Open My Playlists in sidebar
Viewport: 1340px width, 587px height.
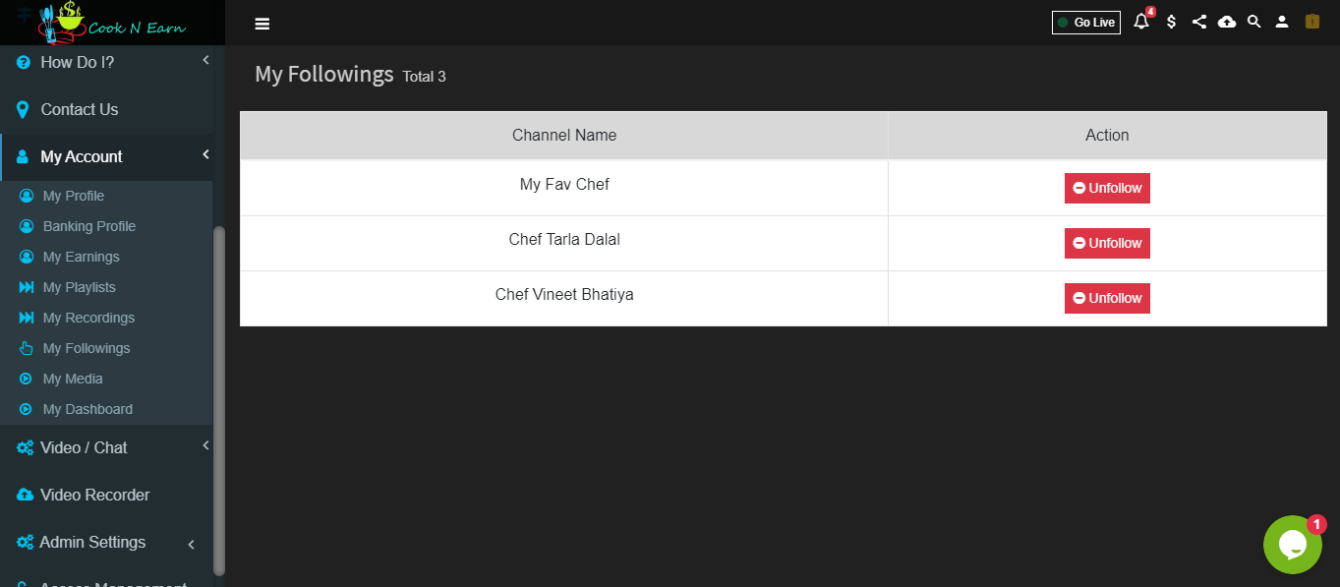[x=79, y=287]
